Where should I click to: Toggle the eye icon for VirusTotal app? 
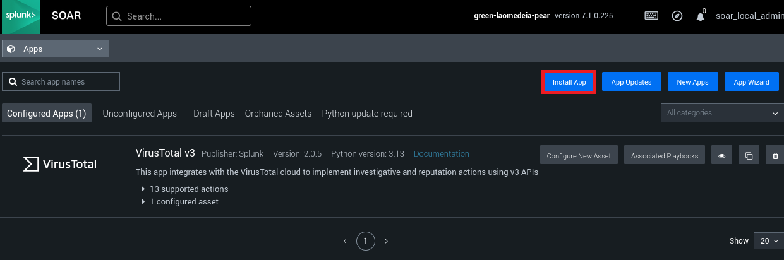coord(722,155)
